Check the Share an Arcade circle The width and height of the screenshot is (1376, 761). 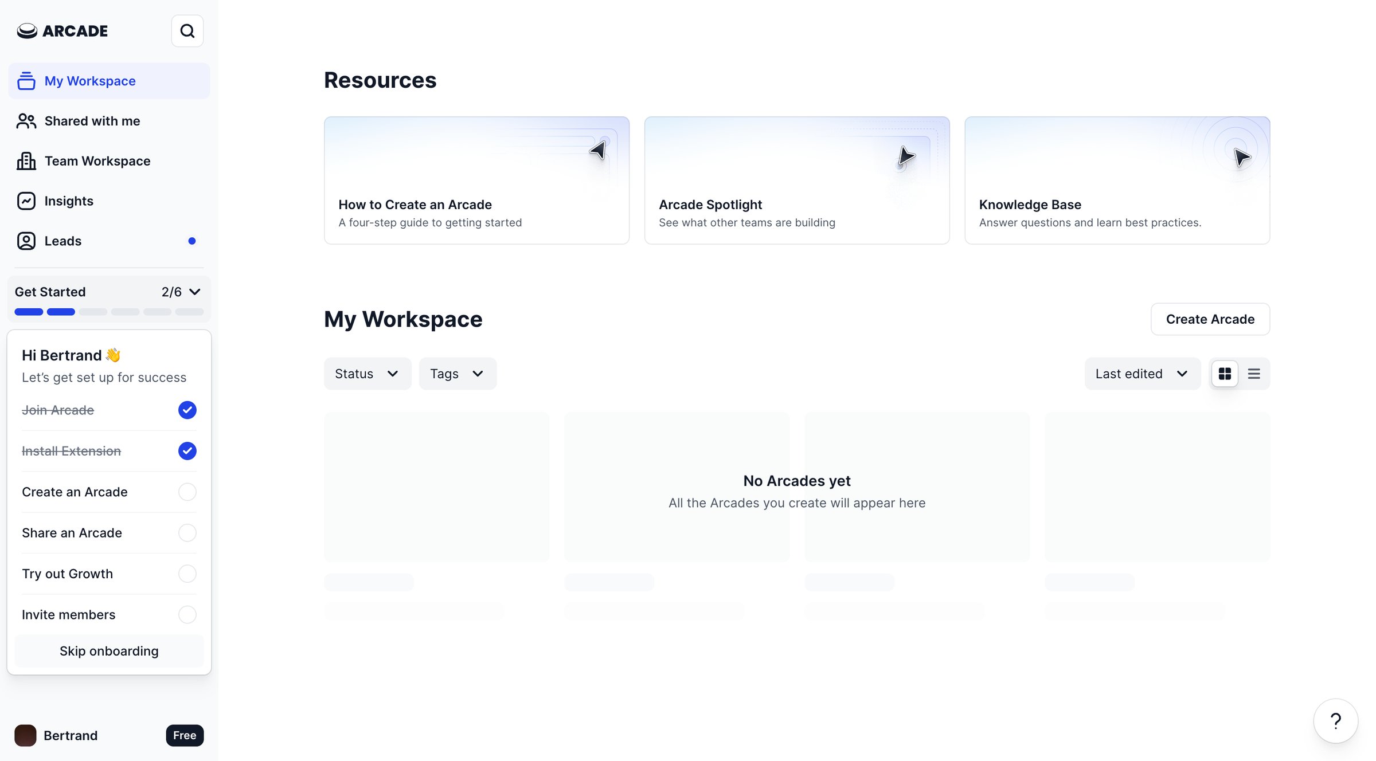[187, 533]
